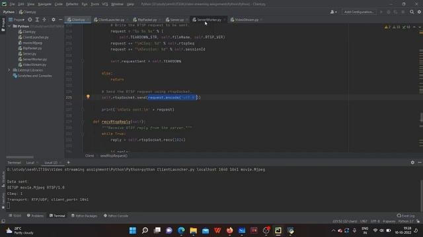Select Server.py in project tree

pos(27,54)
